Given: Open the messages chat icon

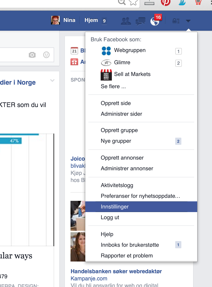Looking at the screenshot, I should (140, 21).
